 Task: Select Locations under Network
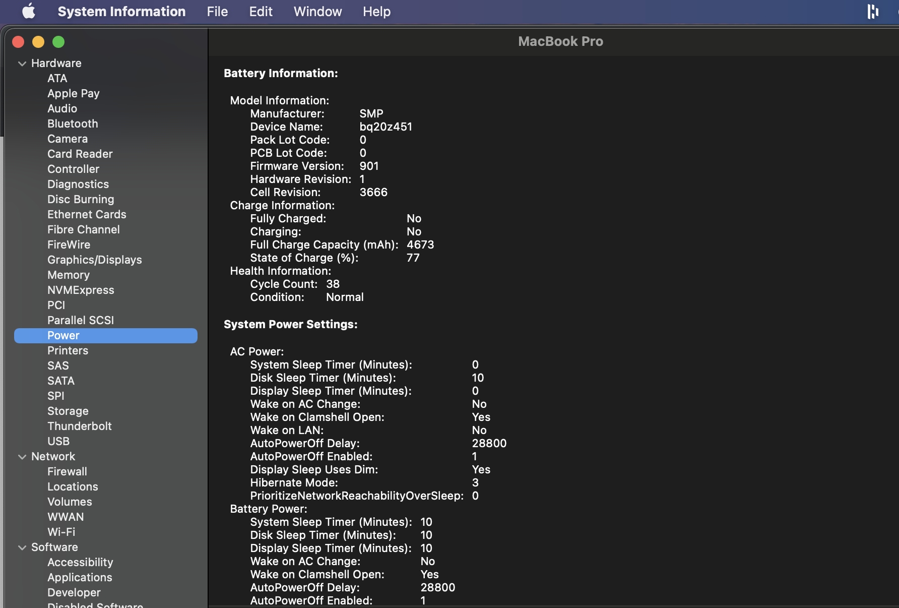click(73, 487)
